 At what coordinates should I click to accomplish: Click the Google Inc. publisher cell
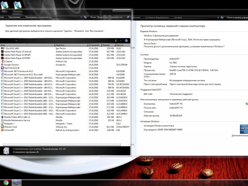pos(61,65)
